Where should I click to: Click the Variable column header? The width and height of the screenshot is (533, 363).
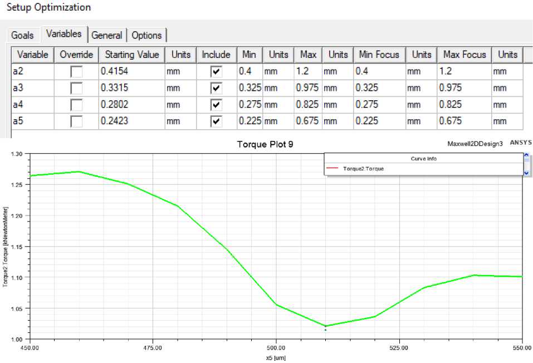(32, 55)
